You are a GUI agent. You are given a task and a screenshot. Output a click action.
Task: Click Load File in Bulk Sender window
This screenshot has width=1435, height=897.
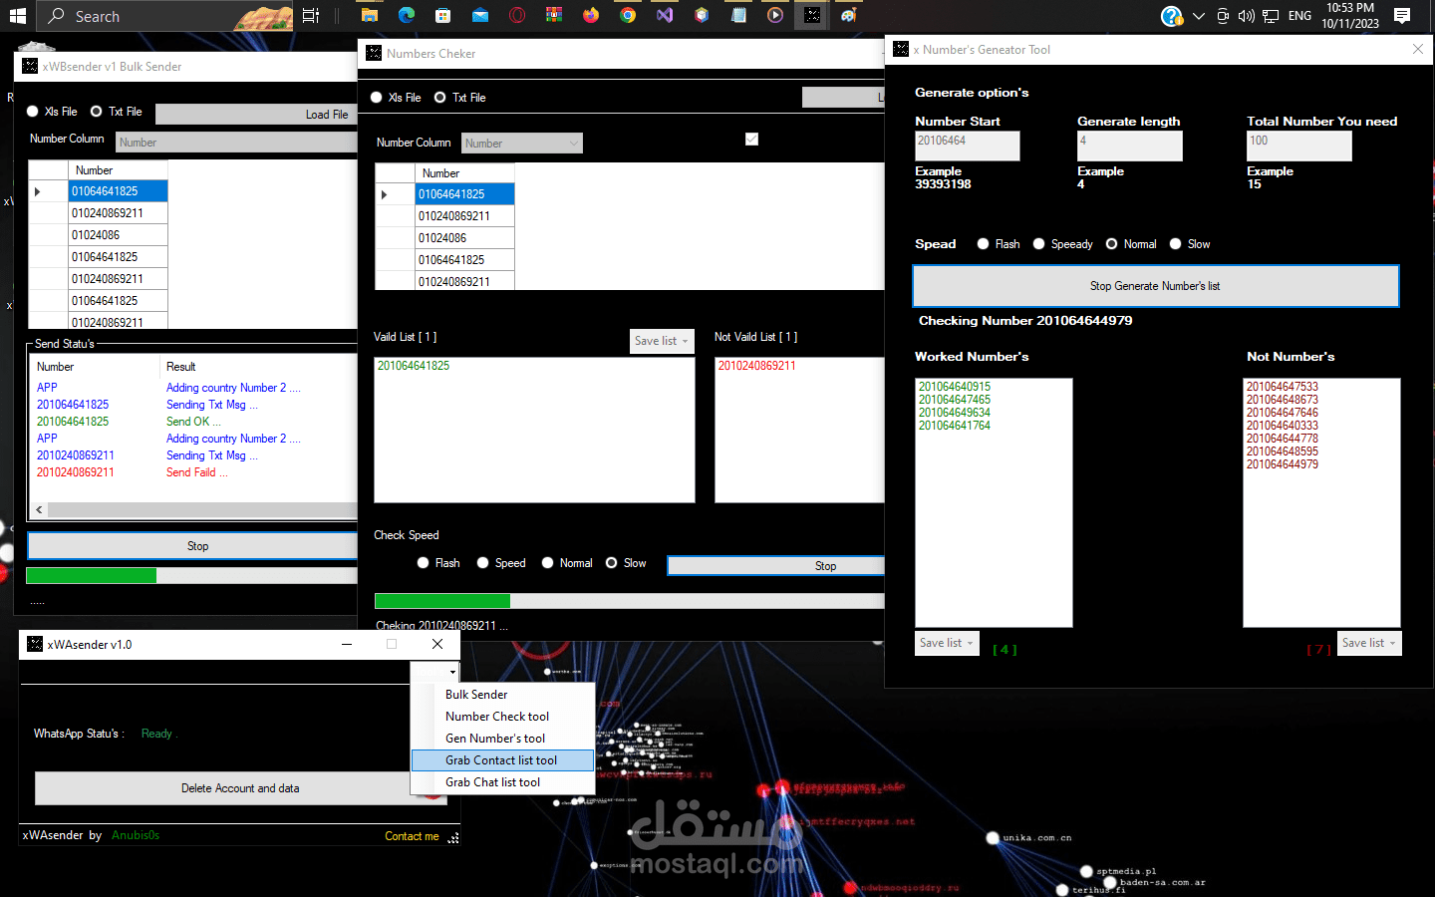click(256, 115)
